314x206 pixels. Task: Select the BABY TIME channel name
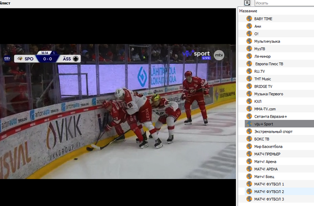[x=263, y=19]
